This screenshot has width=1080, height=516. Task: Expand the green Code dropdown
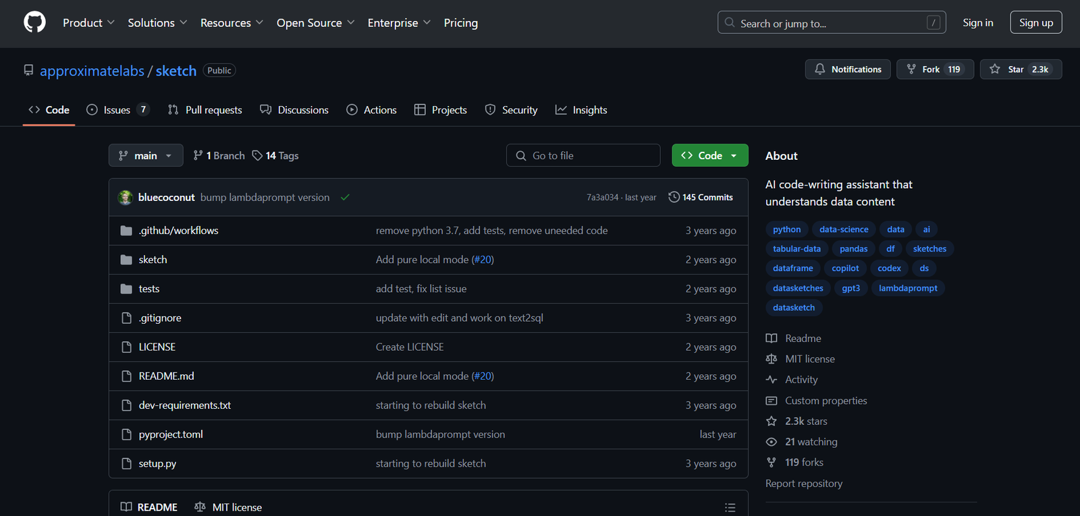point(709,156)
